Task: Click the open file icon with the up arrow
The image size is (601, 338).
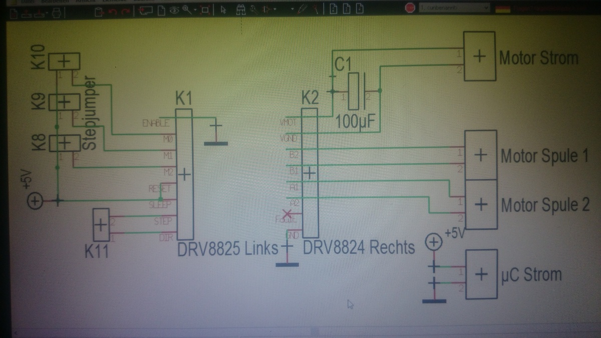Action: point(27,14)
